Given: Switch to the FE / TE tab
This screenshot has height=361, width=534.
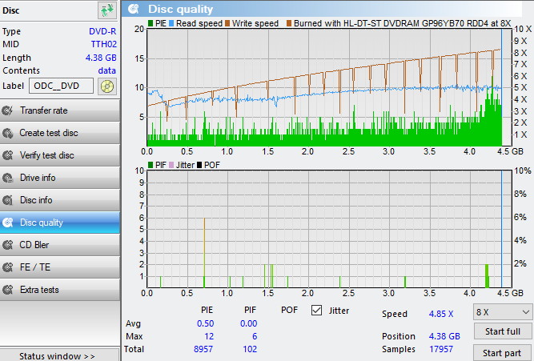Looking at the screenshot, I should coord(36,267).
